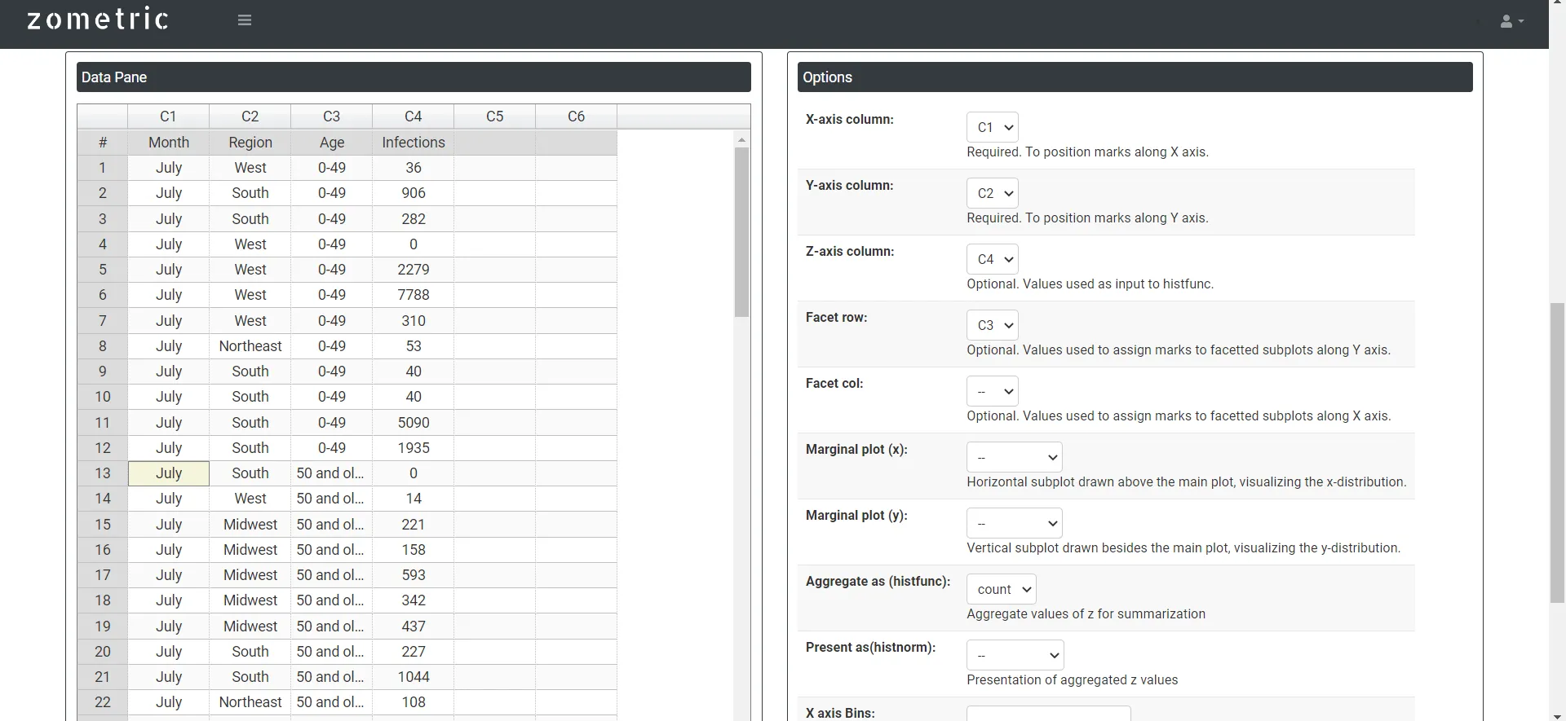Click the Age cell in row 14

[x=332, y=499]
